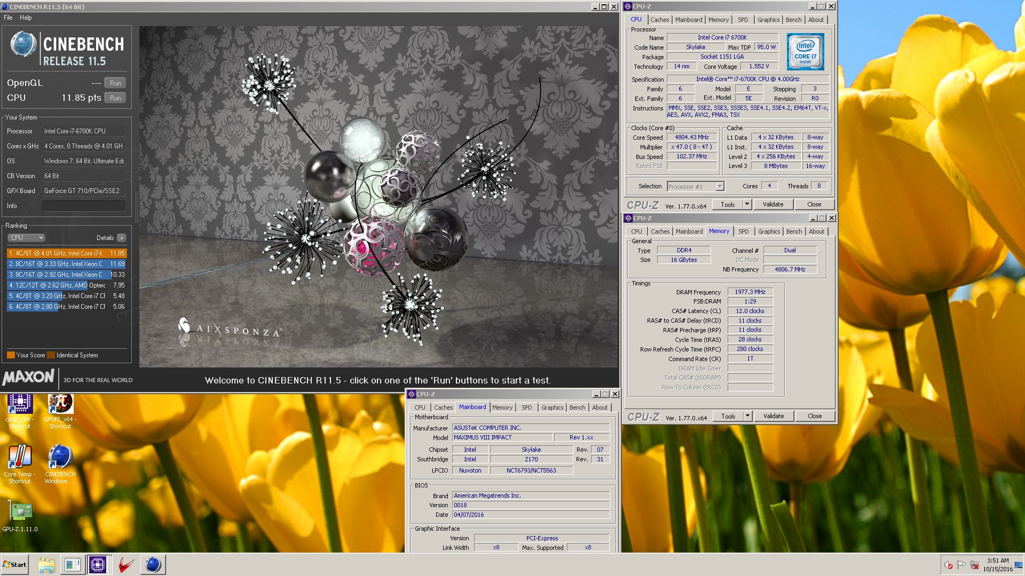The width and height of the screenshot is (1025, 576).
Task: Switch to Caches tab in top CPU-Z
Action: [x=659, y=20]
